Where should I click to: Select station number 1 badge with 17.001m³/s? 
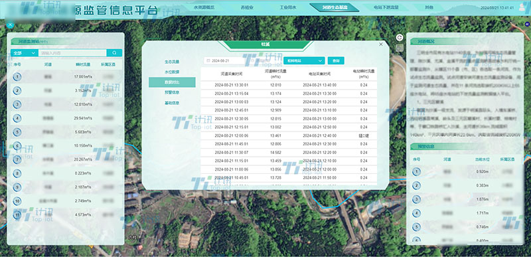coord(17,77)
